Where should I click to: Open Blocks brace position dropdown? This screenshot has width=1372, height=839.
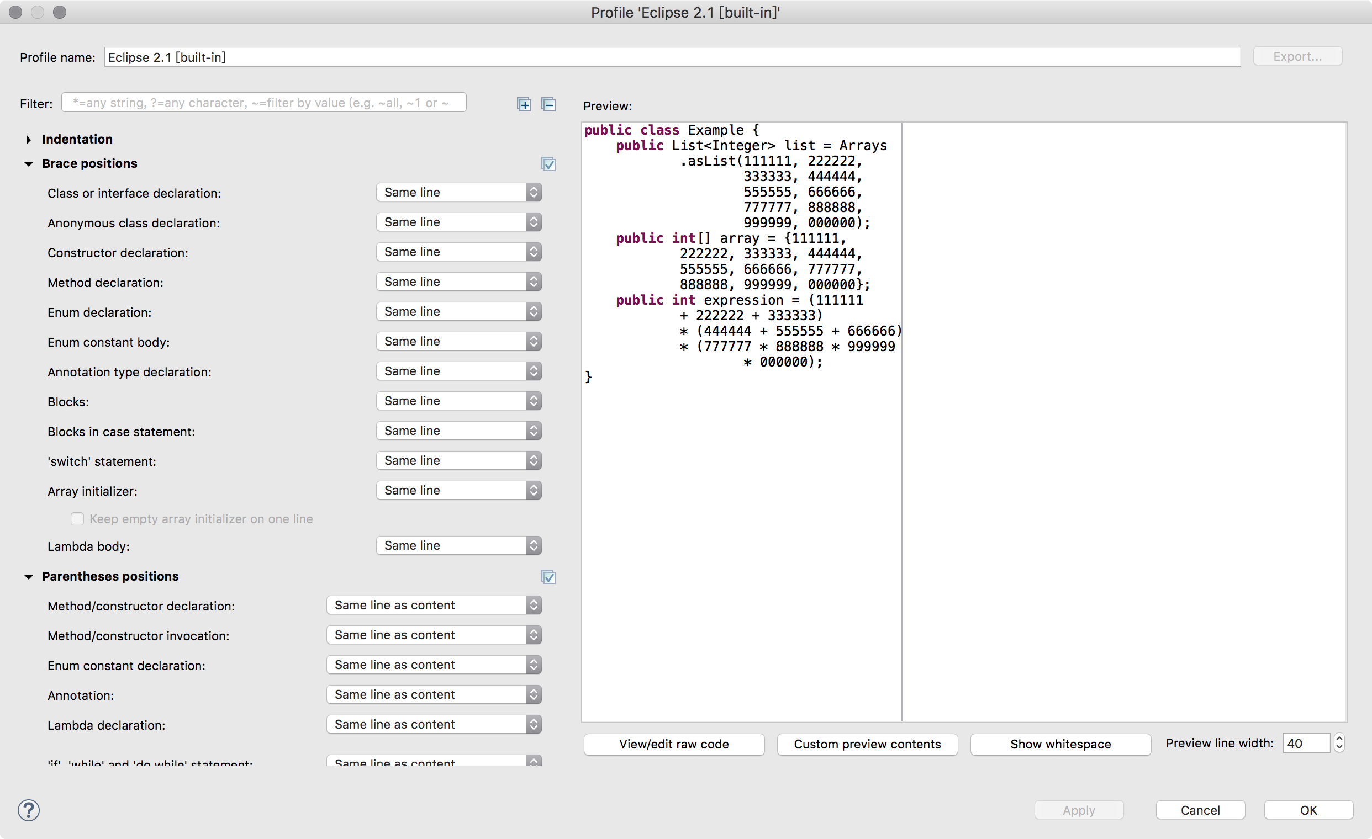(x=459, y=401)
